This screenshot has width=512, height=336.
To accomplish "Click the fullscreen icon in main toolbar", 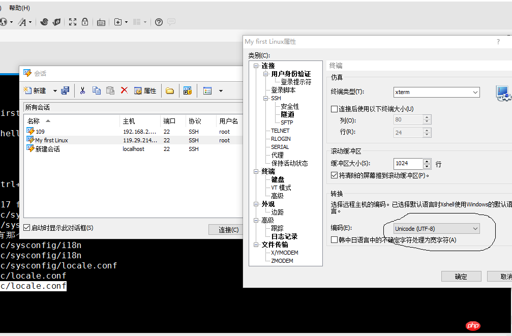I will [x=73, y=22].
